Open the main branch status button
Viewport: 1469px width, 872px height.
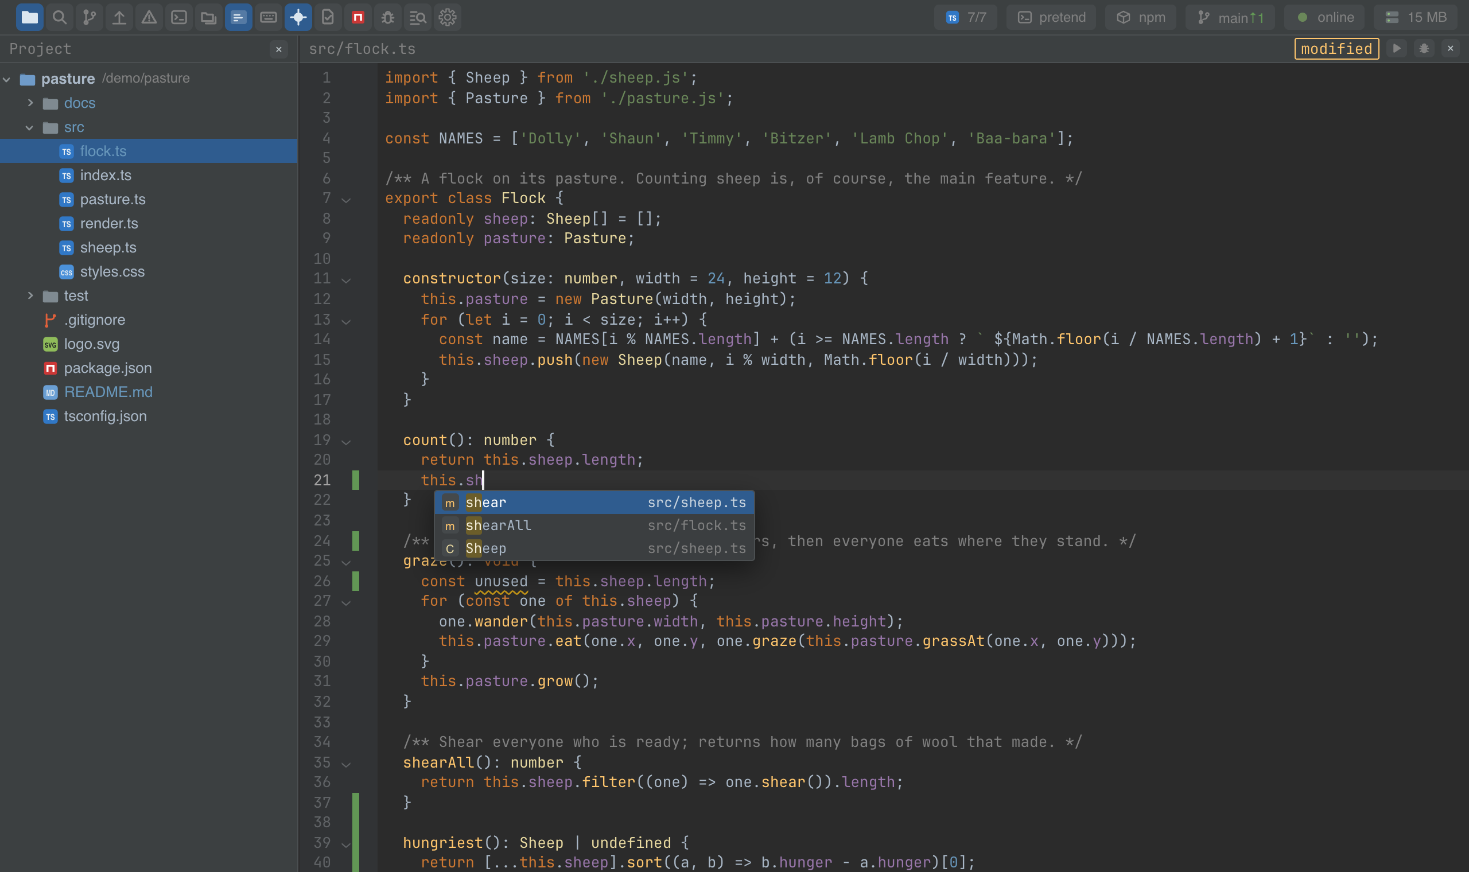tap(1230, 17)
